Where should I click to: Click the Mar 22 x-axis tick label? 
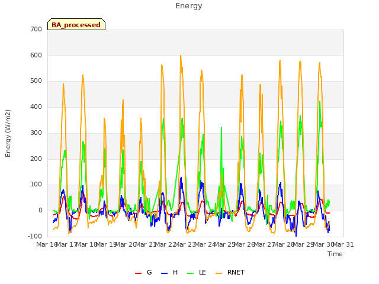(x=166, y=244)
